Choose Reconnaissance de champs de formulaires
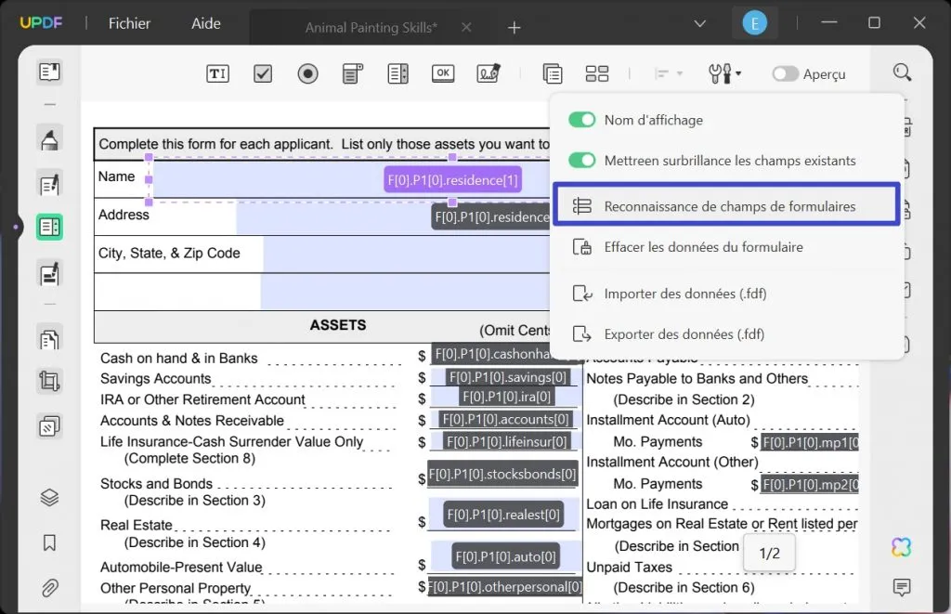 point(726,205)
